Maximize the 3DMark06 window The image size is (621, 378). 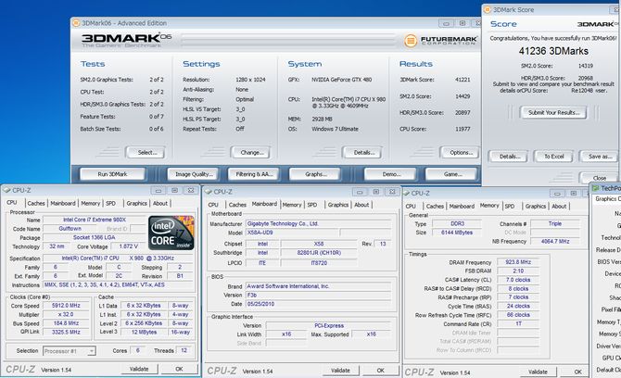click(x=463, y=23)
